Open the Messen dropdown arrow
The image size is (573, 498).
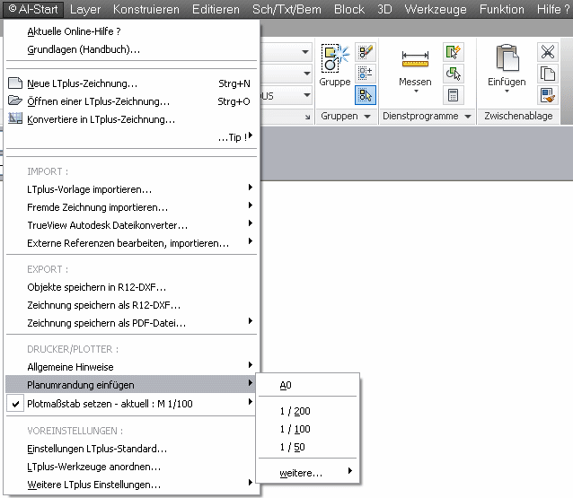coord(416,92)
